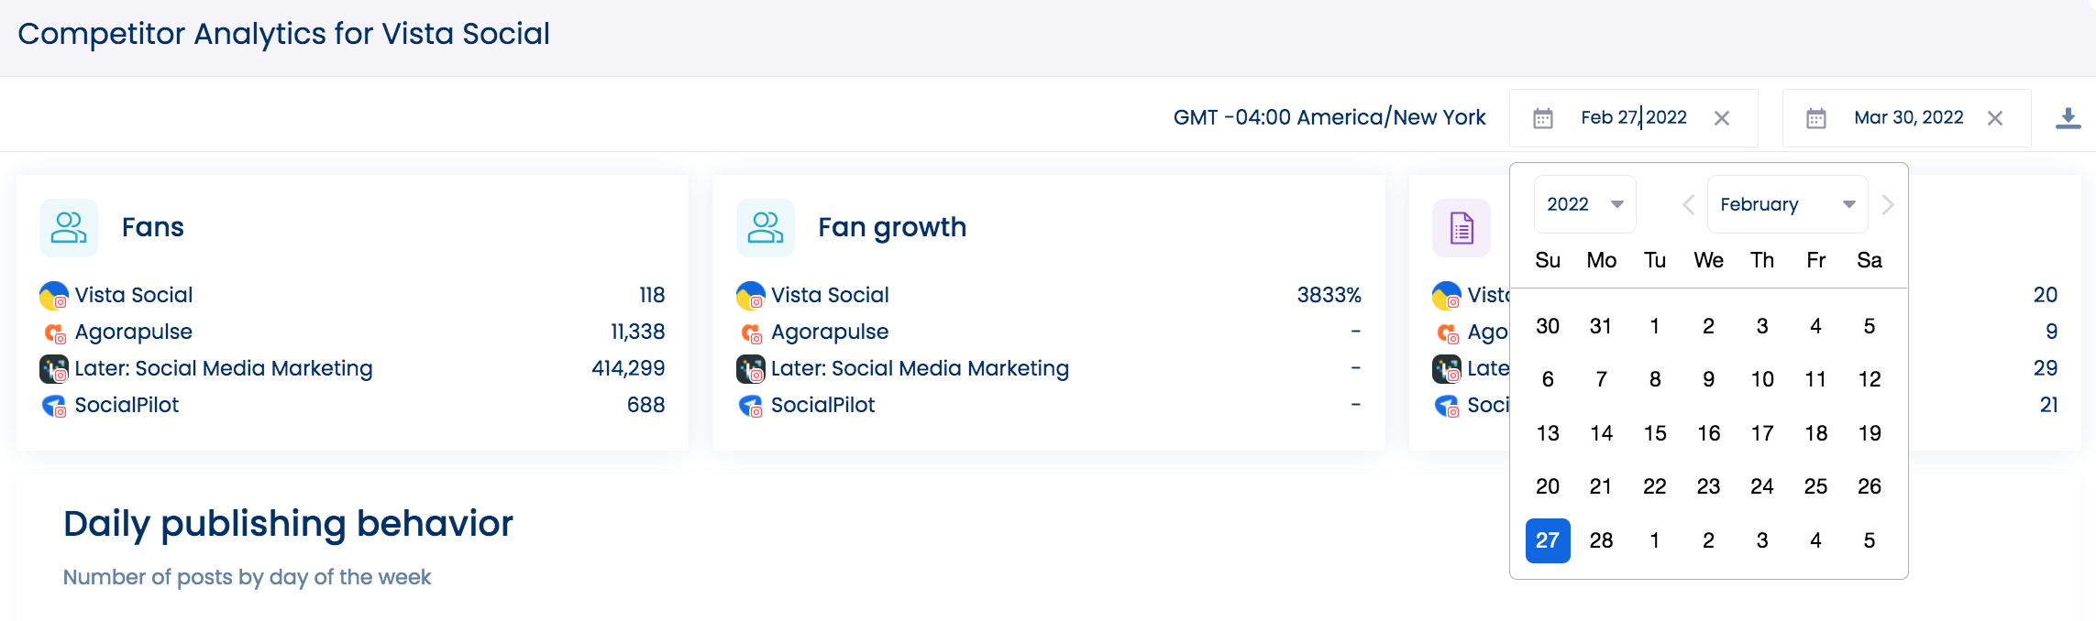
Task: Click the end date calendar icon
Action: pyautogui.click(x=1816, y=118)
